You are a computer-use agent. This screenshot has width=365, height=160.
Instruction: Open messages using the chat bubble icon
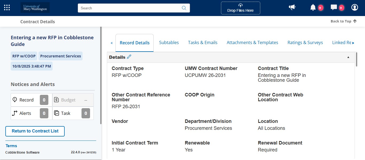pyautogui.click(x=334, y=7)
